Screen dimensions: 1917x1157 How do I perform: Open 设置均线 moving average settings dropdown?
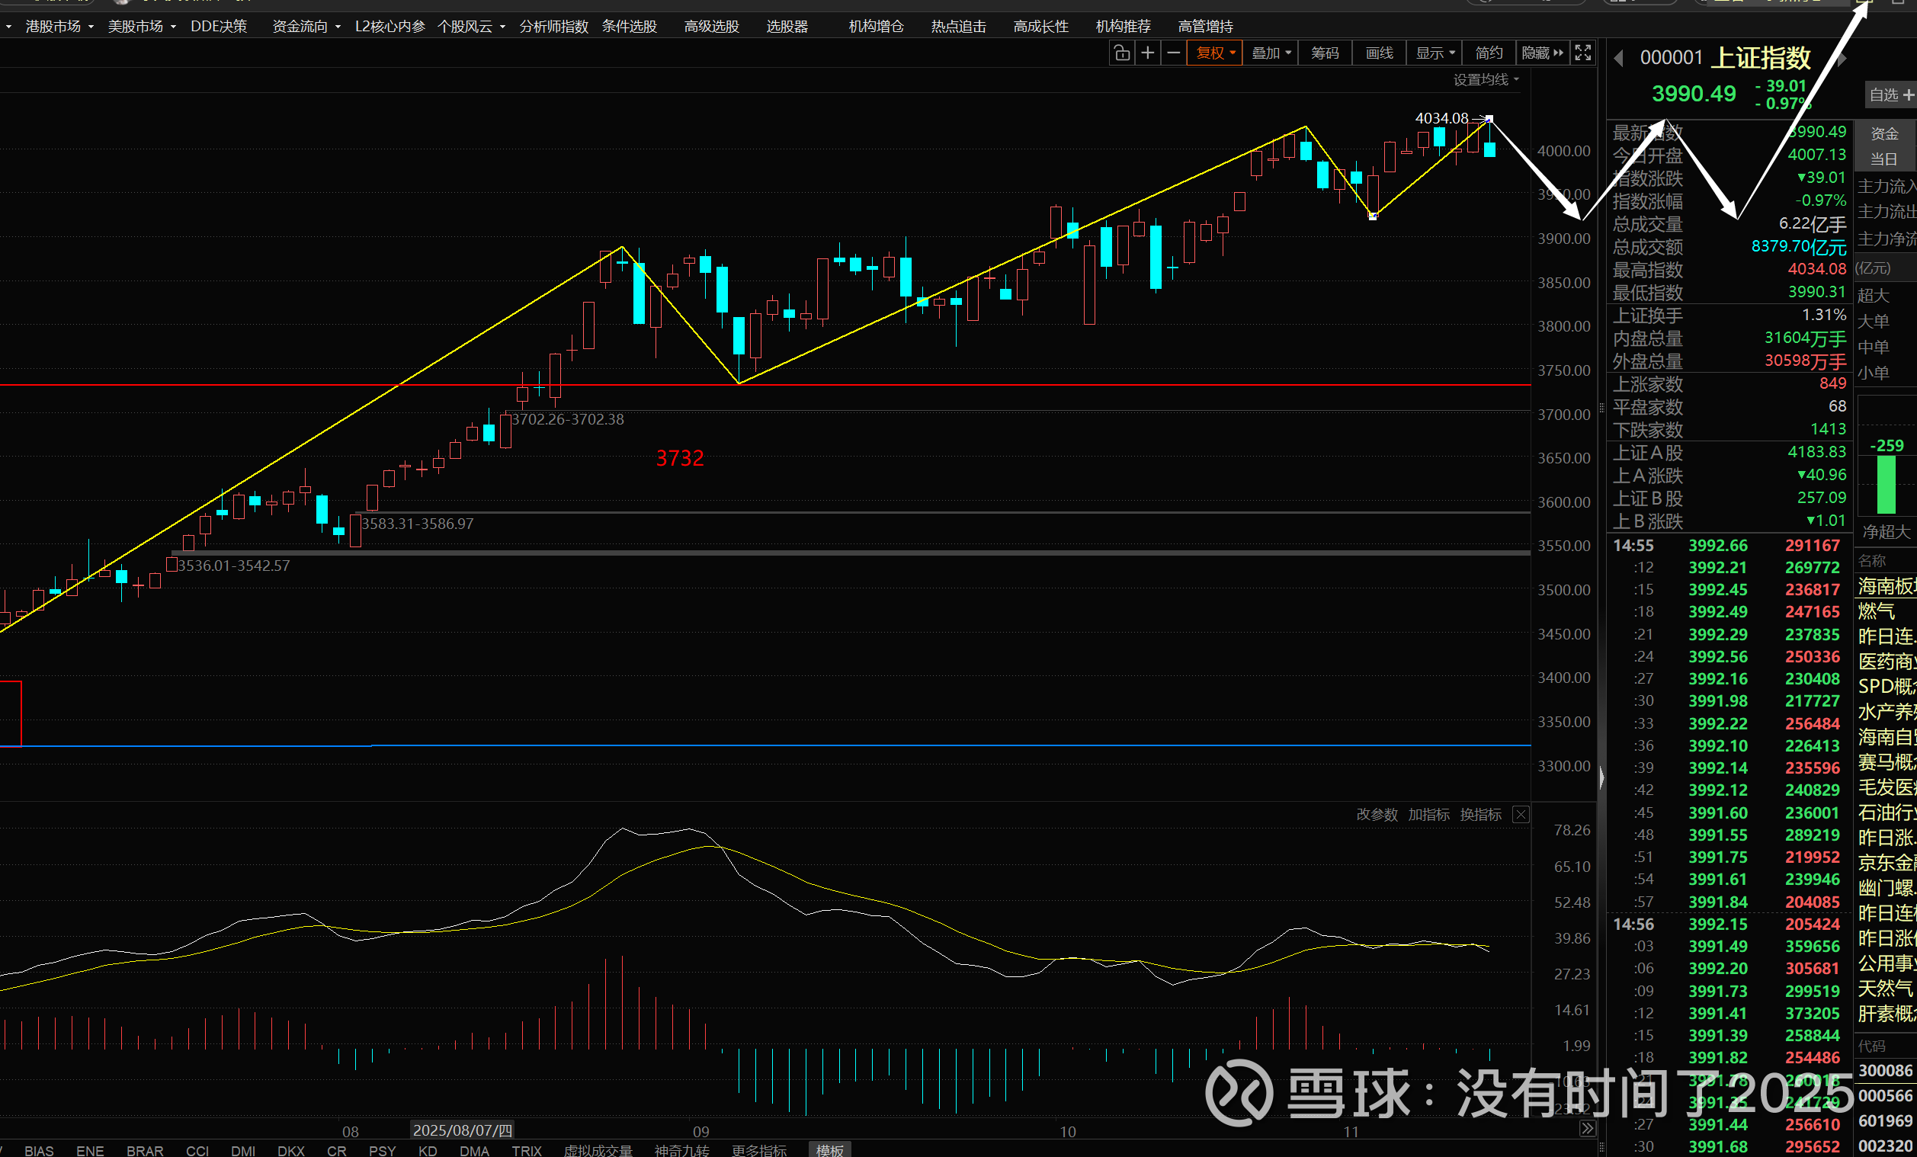[1486, 79]
